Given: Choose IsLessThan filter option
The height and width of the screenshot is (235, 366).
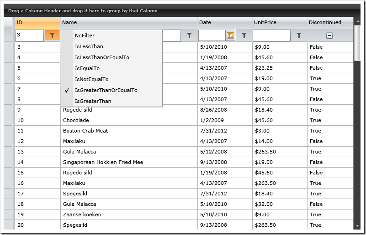Looking at the screenshot, I should coord(89,46).
